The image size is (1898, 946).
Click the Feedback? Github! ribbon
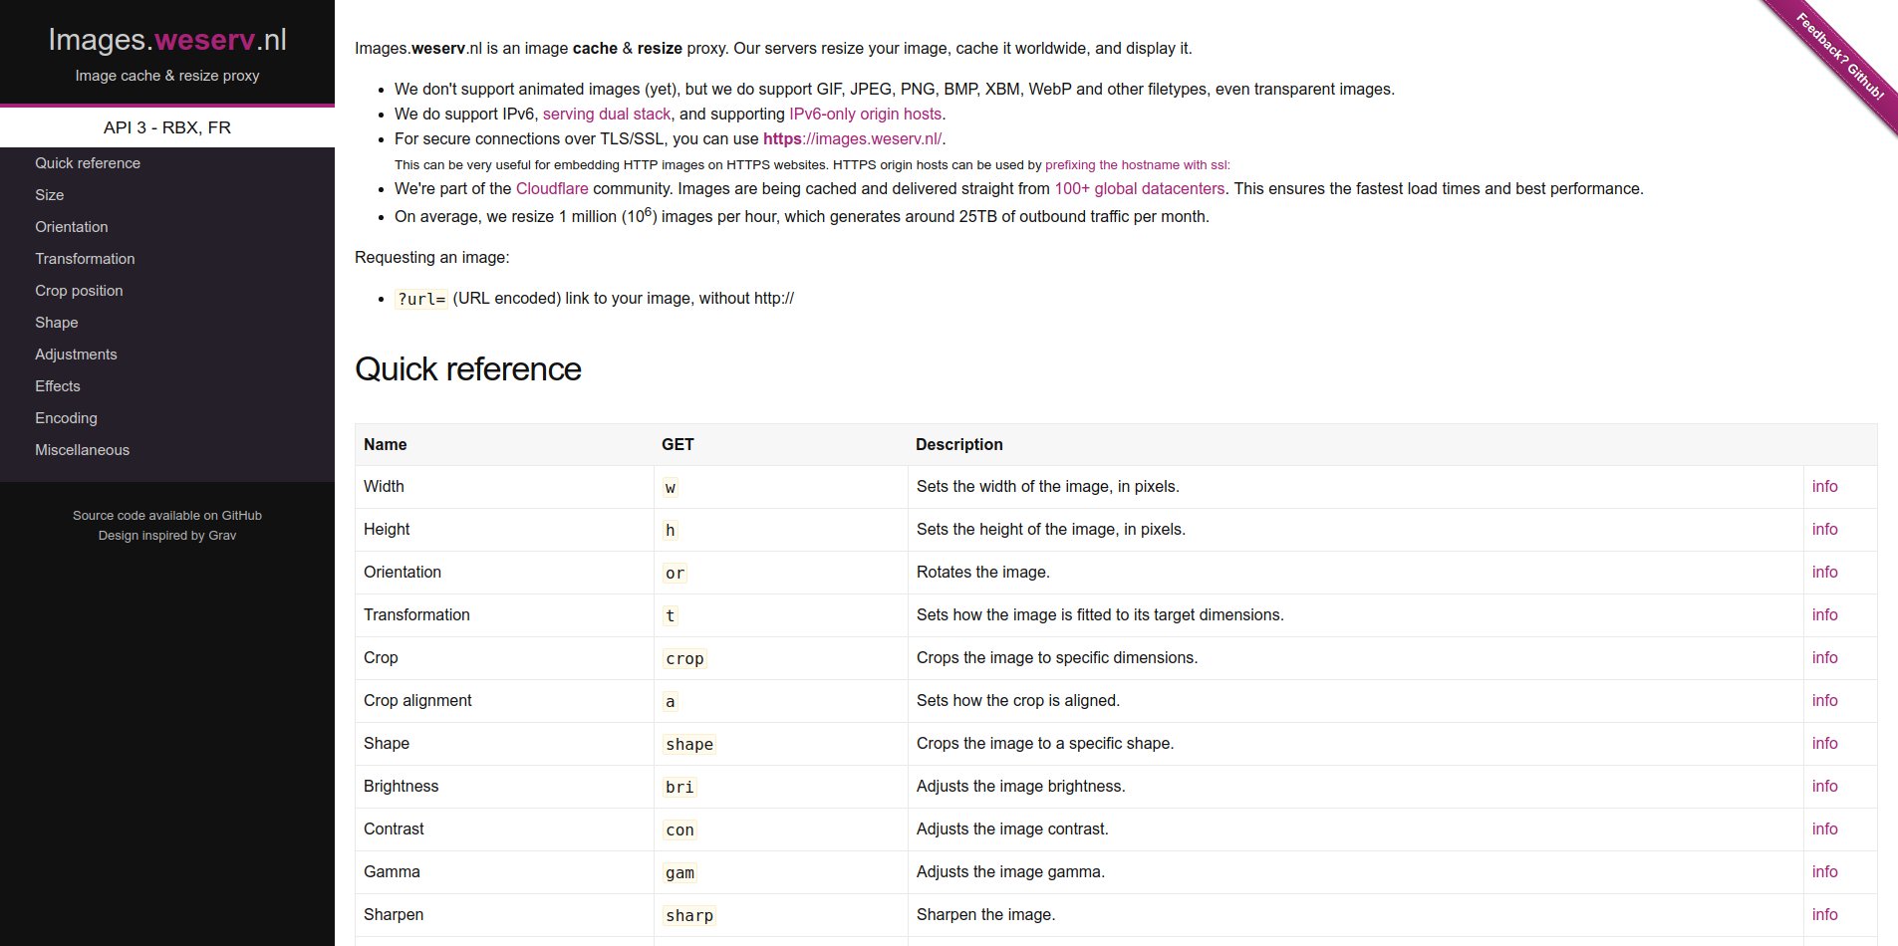1841,57
